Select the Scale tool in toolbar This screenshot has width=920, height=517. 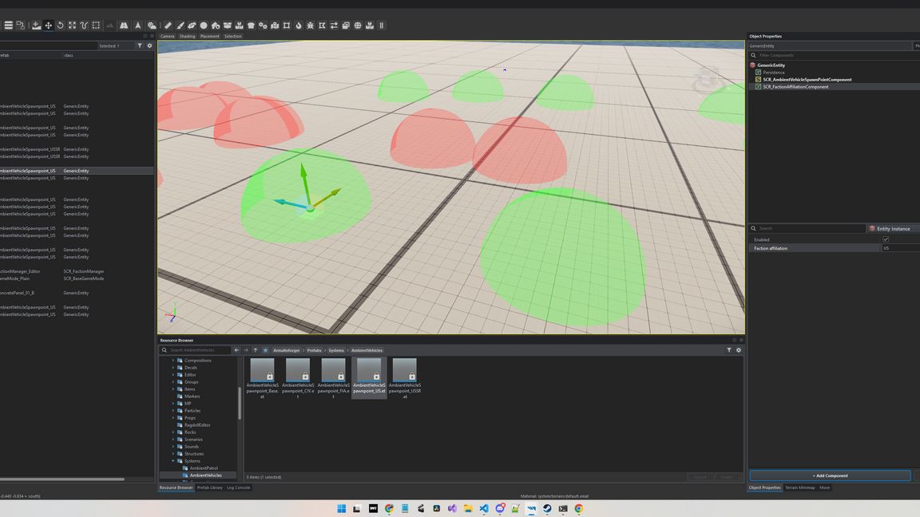point(72,26)
